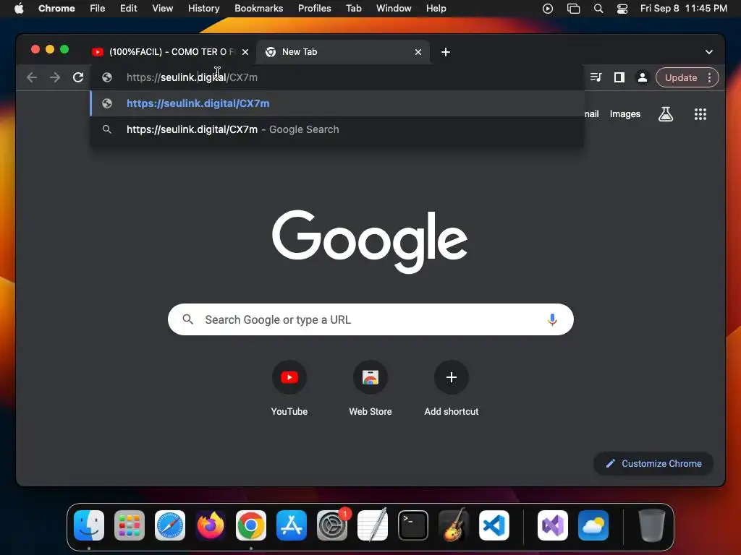The height and width of the screenshot is (555, 741).
Task: Open the Apple menu
Action: coord(19,9)
